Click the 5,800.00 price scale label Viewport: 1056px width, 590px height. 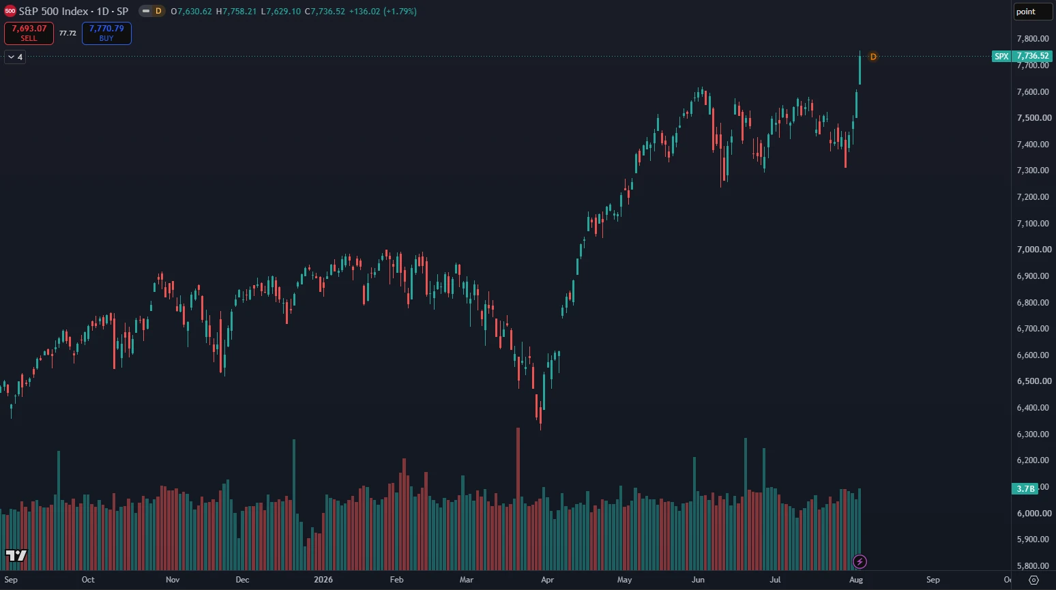1033,566
